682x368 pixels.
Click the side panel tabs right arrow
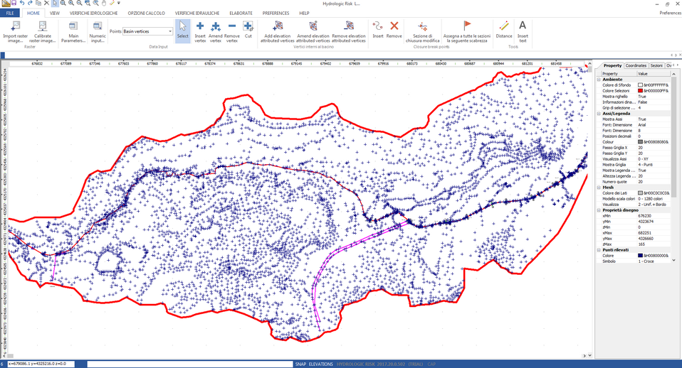[677, 65]
